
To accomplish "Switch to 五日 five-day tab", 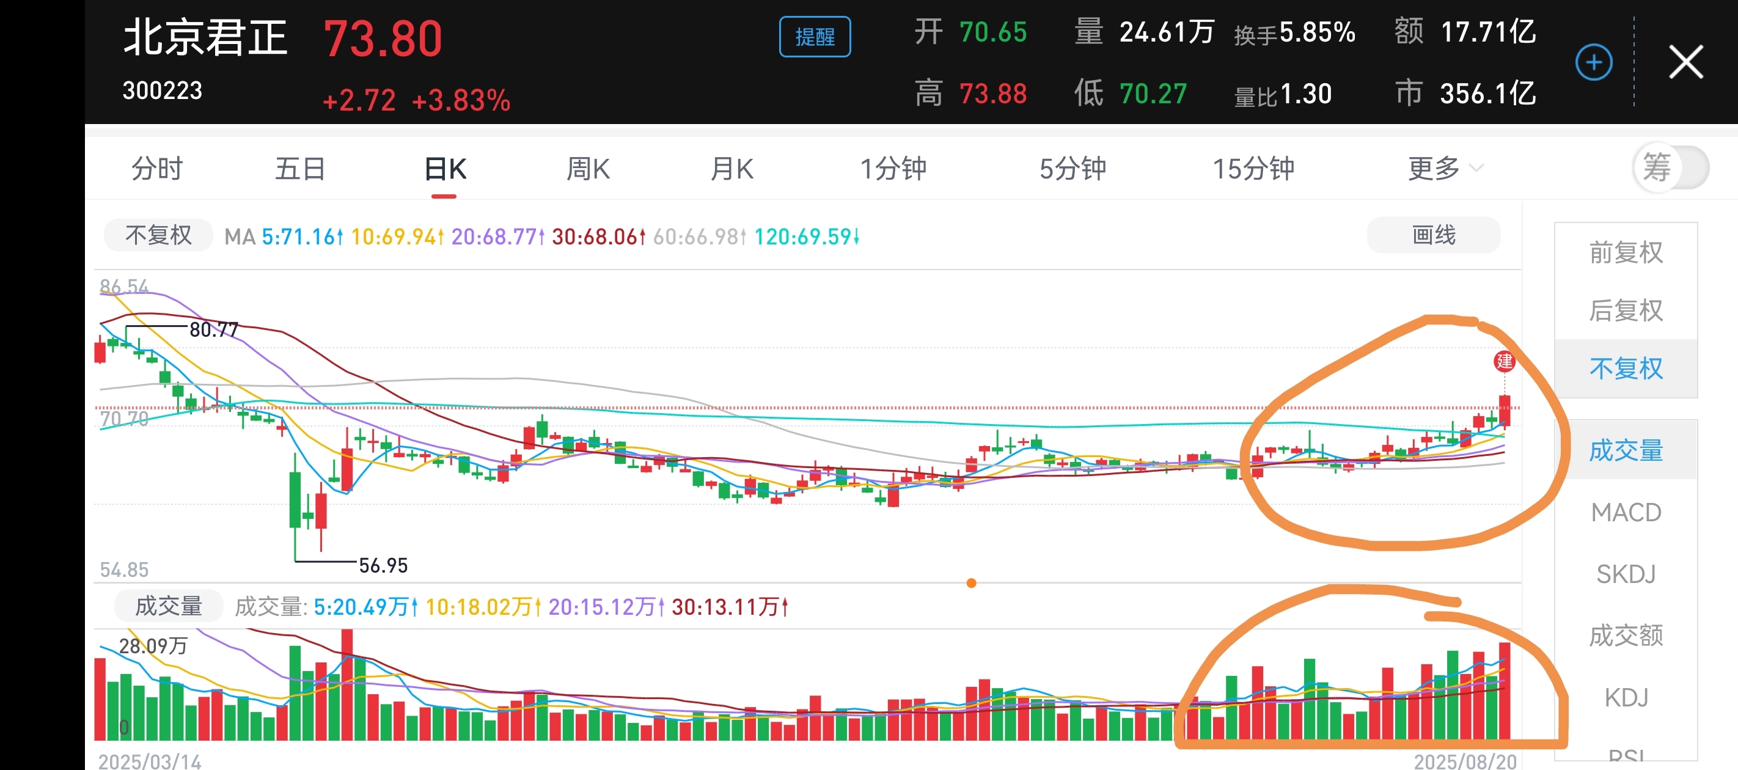I will [300, 169].
